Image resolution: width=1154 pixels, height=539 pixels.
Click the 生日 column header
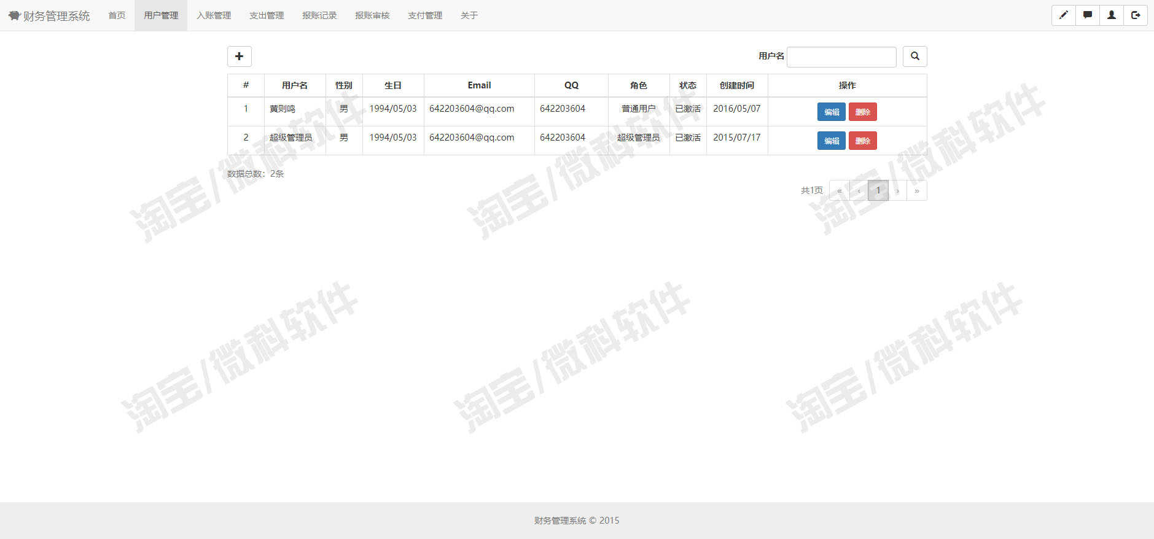point(393,85)
